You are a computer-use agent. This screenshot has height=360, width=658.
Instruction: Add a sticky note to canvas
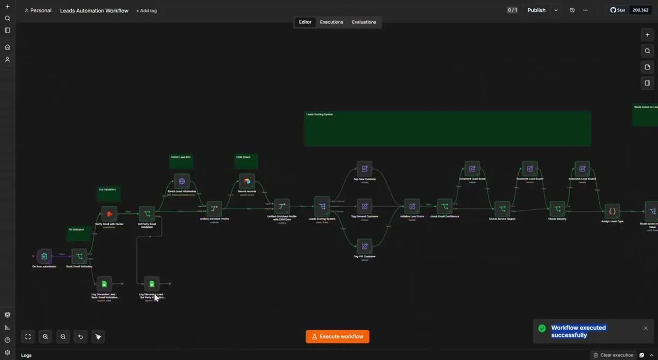[647, 67]
